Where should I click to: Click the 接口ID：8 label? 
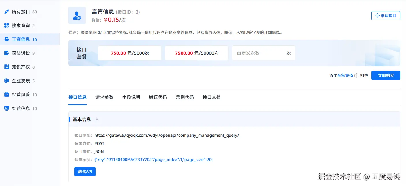point(128,12)
